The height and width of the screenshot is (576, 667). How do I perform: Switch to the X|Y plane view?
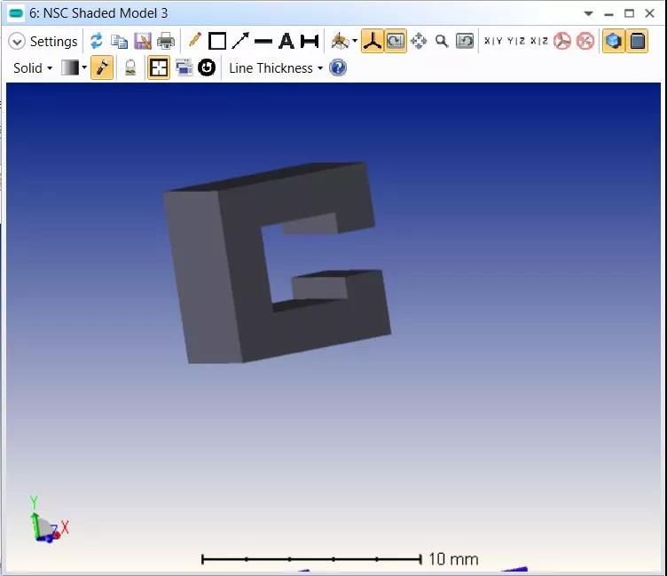(492, 41)
